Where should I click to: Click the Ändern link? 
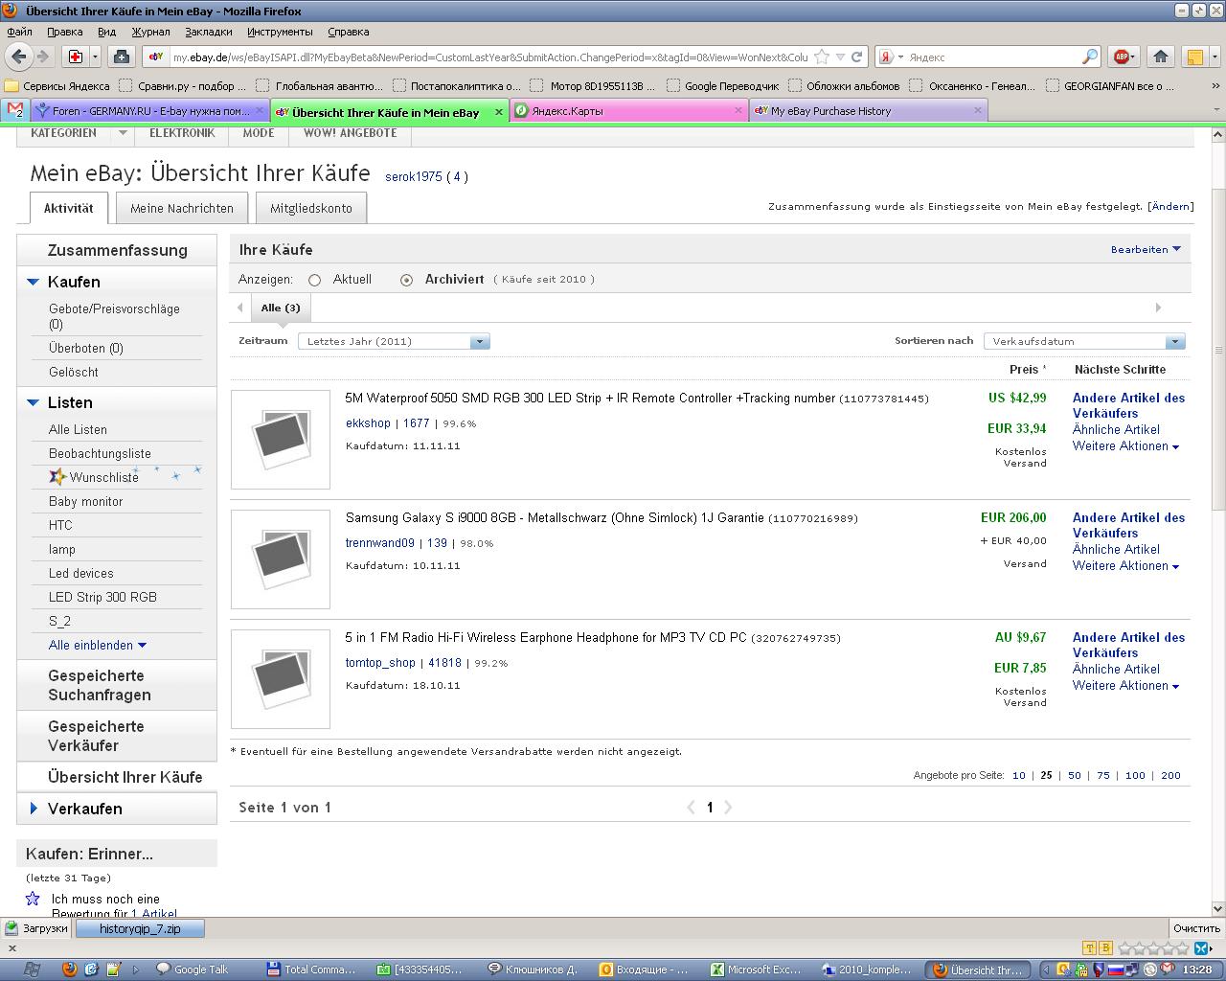1171,206
